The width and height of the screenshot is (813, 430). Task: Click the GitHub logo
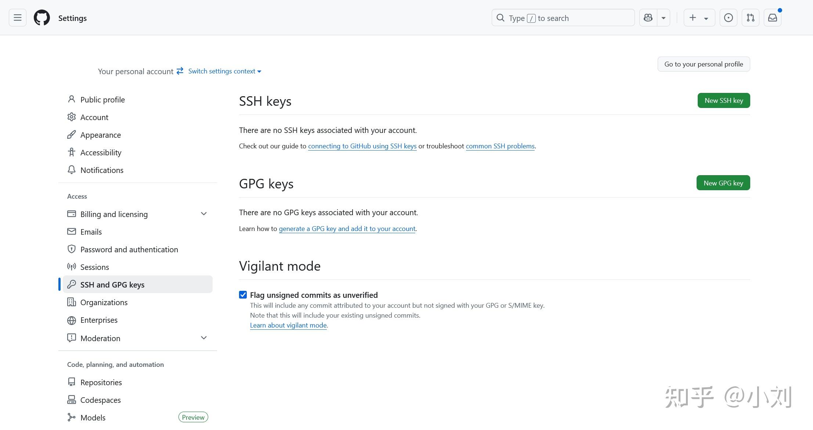tap(41, 17)
